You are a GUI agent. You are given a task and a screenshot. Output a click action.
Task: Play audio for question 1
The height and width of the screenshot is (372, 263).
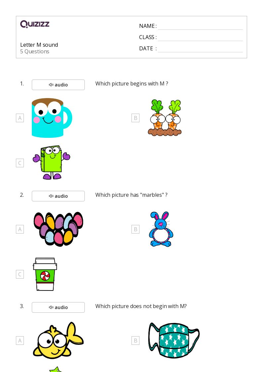[58, 85]
